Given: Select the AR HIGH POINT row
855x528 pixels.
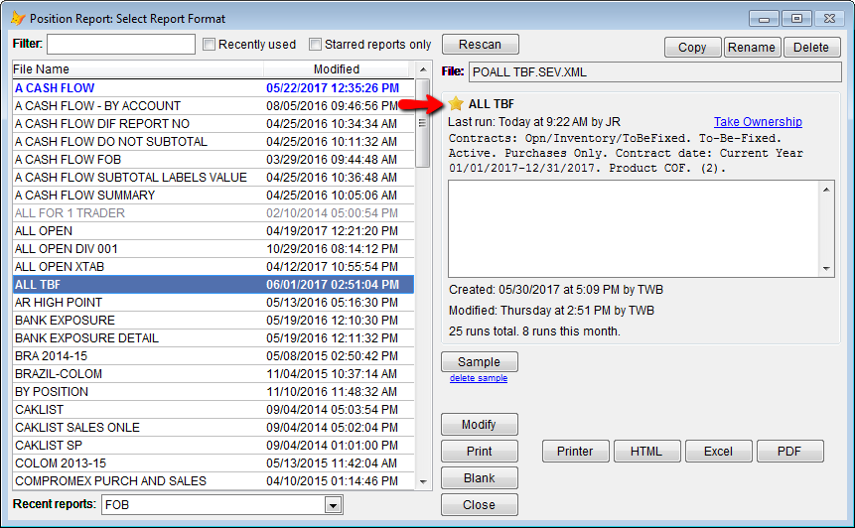Looking at the screenshot, I should click(x=214, y=303).
